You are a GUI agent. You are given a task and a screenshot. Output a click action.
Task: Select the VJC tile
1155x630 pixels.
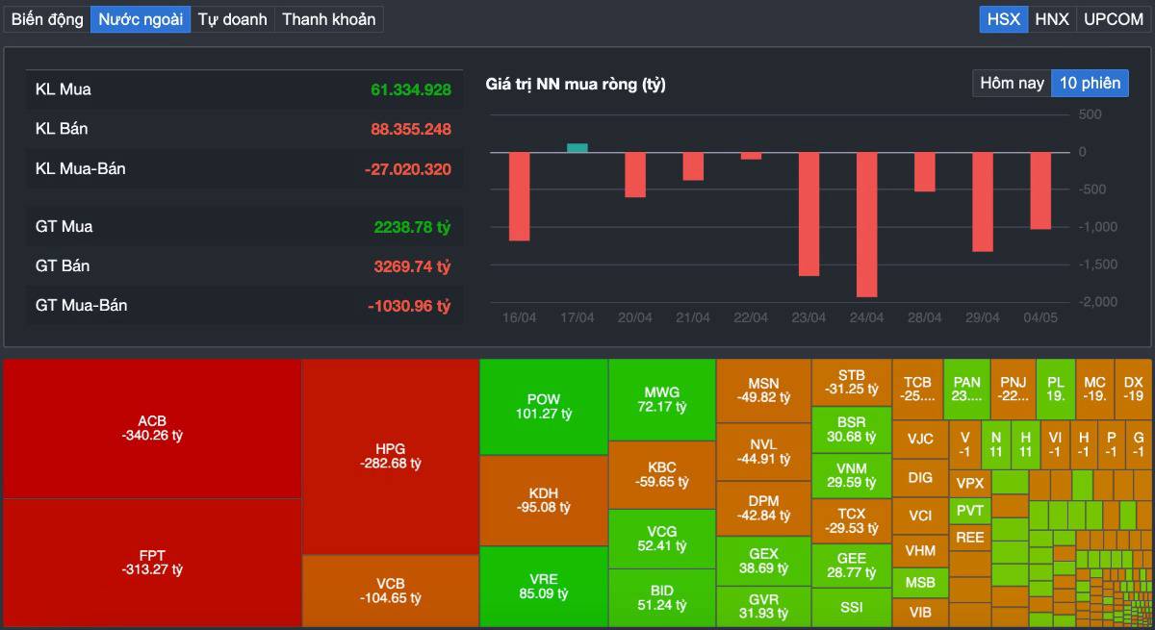pyautogui.click(x=920, y=439)
